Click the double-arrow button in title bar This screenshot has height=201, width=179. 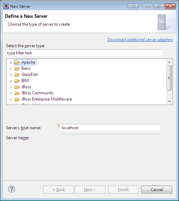pos(133,6)
